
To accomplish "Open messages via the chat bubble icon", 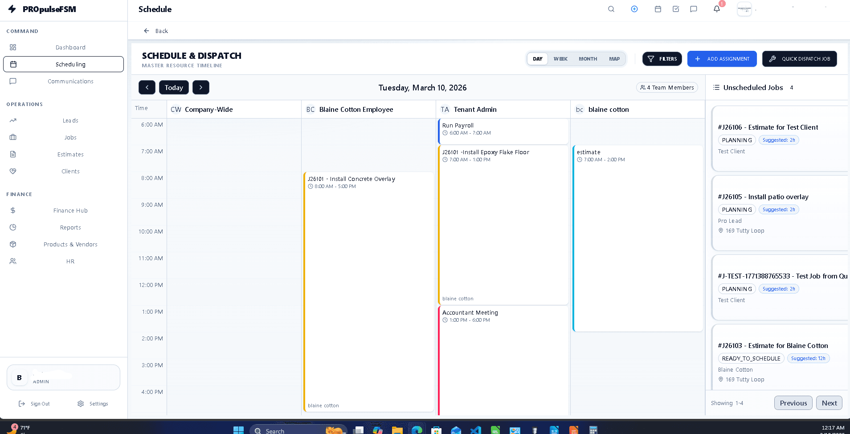I will [693, 9].
